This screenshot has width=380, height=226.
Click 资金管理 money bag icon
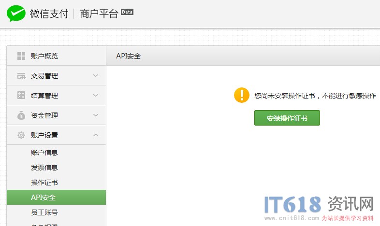click(21, 115)
